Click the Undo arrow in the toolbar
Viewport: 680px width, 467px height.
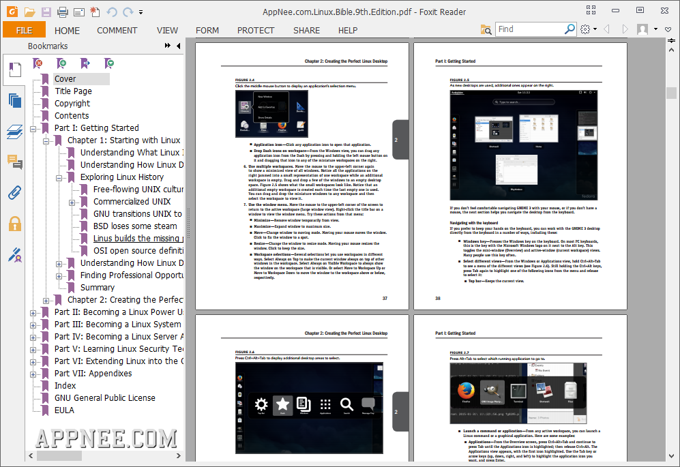[x=112, y=12]
